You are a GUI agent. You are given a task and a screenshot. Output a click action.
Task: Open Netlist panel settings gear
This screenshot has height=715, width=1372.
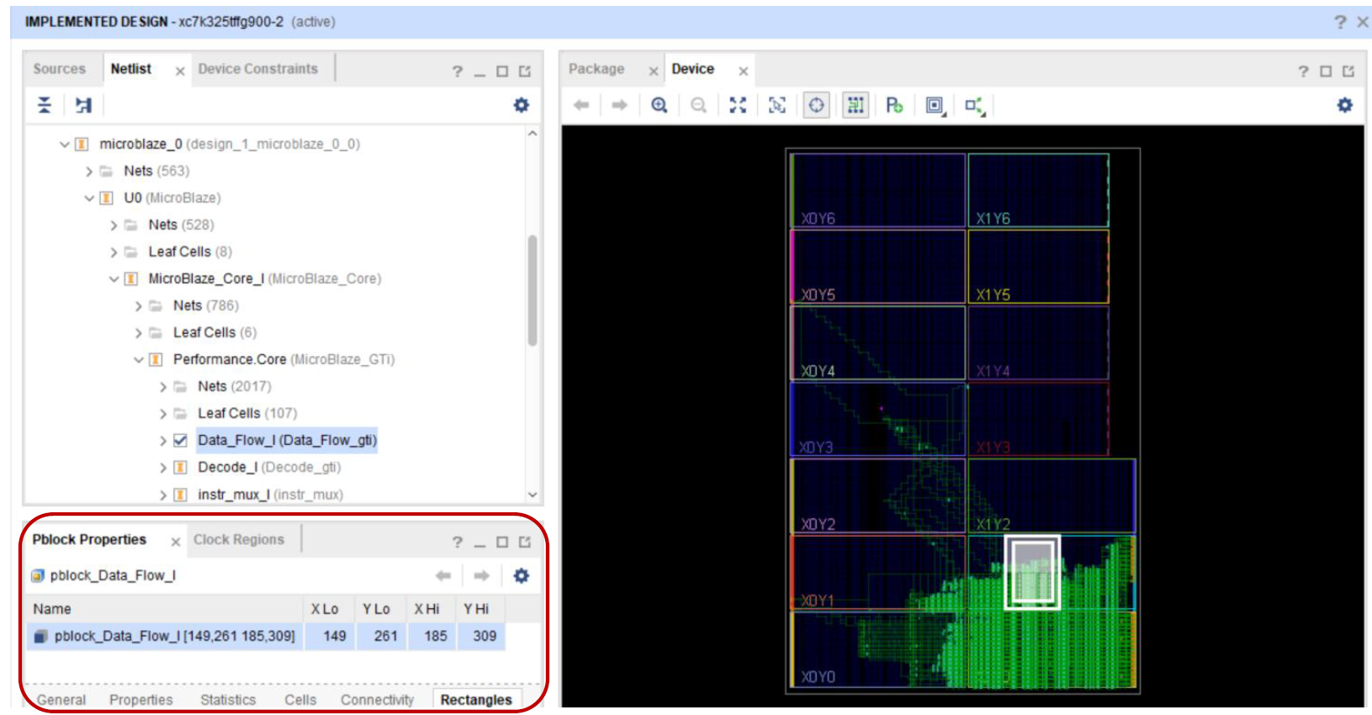[522, 105]
